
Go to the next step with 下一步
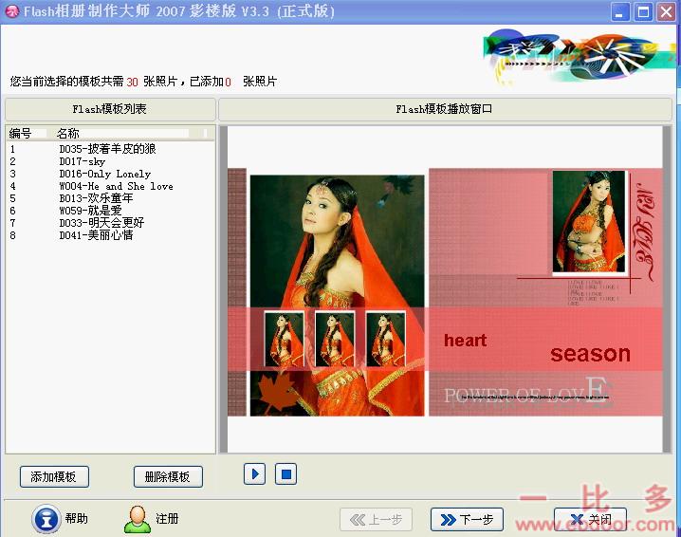click(x=467, y=519)
